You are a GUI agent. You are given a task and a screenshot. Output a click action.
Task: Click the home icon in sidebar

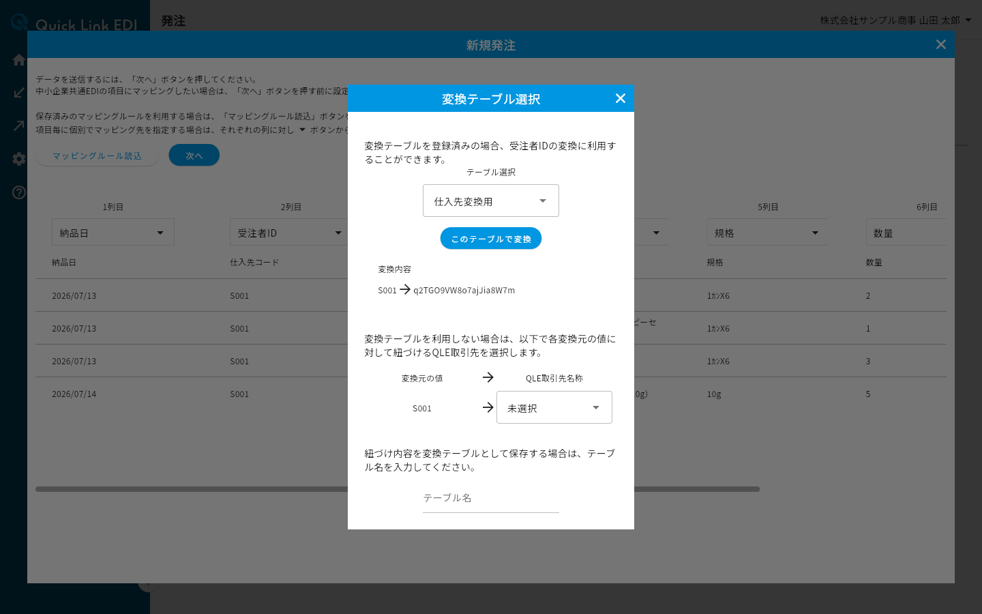point(19,60)
